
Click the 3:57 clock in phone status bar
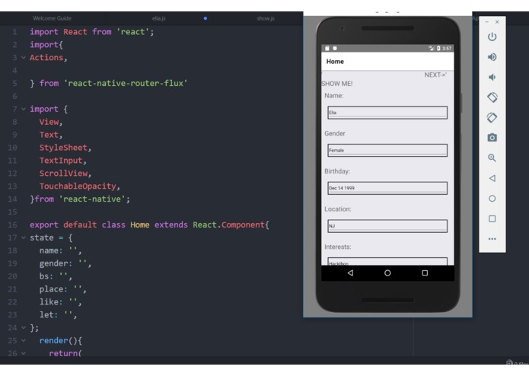click(x=447, y=48)
